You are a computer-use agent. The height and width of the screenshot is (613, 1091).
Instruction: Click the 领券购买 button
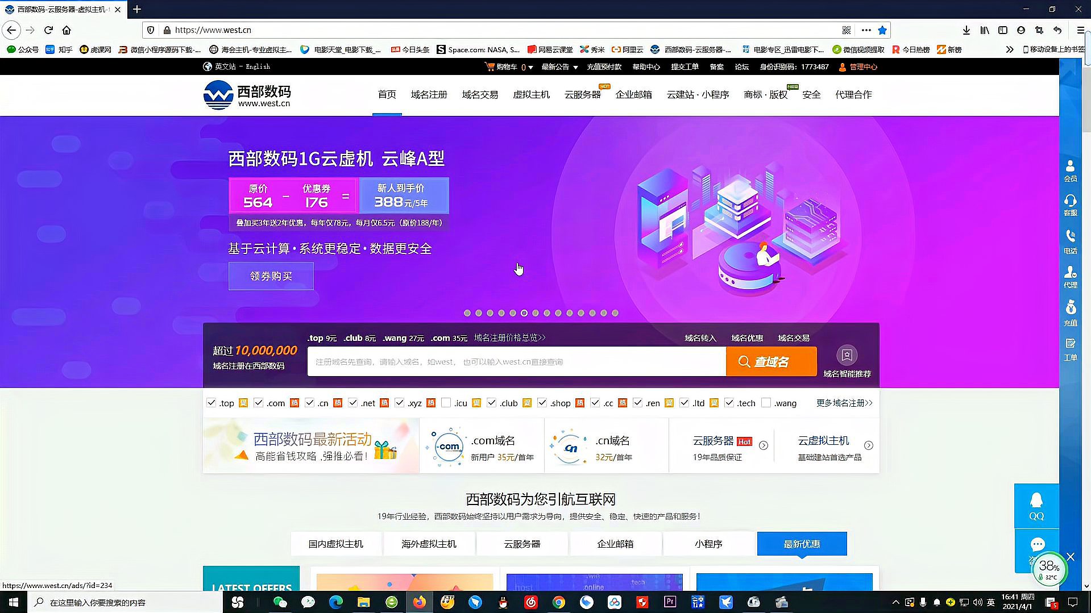pyautogui.click(x=271, y=276)
